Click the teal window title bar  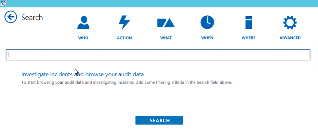pos(159,4)
